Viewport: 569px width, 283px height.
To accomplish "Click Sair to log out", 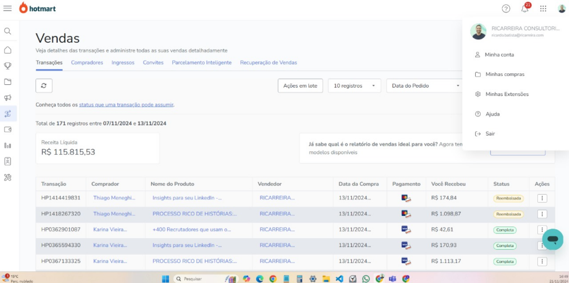I will pyautogui.click(x=490, y=134).
